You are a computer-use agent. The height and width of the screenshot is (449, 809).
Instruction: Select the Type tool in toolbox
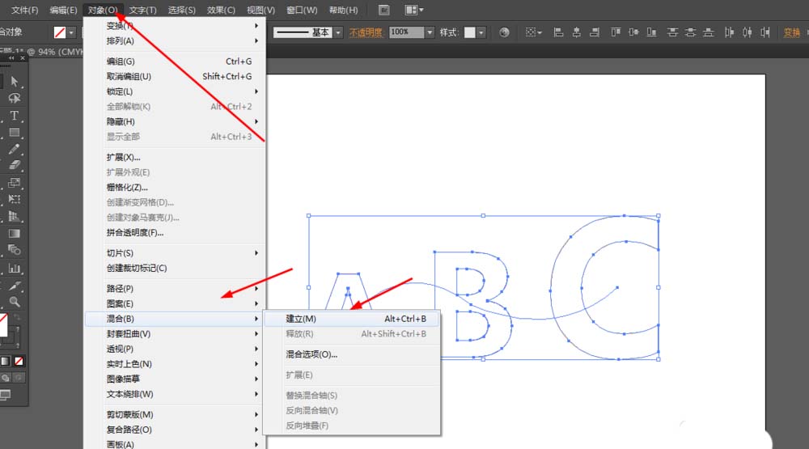pyautogui.click(x=14, y=116)
